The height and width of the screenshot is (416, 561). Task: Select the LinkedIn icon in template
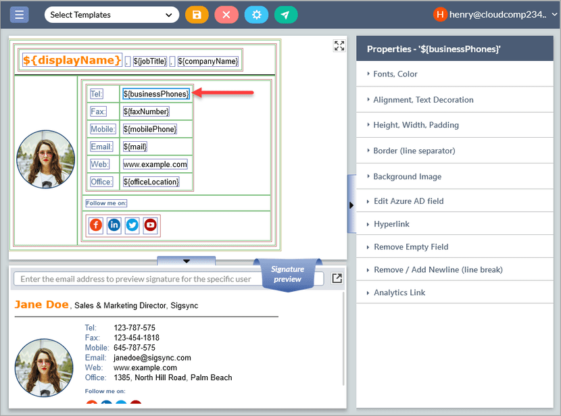(x=114, y=225)
